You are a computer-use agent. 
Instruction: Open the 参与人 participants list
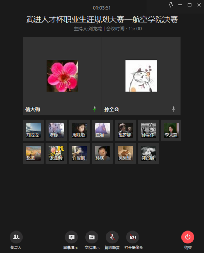tap(16, 237)
